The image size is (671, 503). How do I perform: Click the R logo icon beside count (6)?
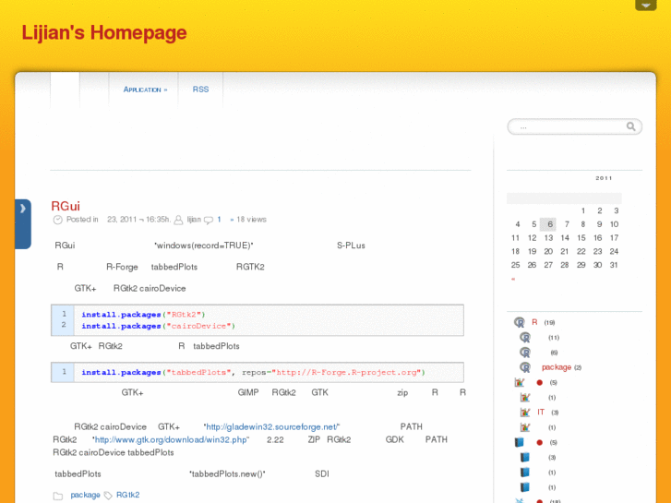point(525,353)
